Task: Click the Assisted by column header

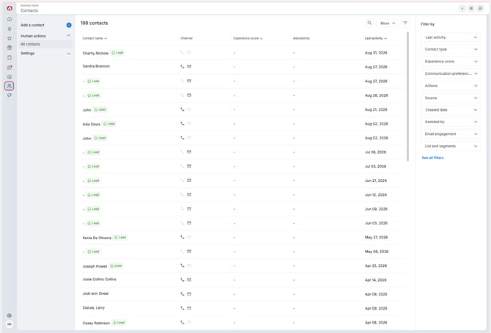Action: pyautogui.click(x=301, y=38)
